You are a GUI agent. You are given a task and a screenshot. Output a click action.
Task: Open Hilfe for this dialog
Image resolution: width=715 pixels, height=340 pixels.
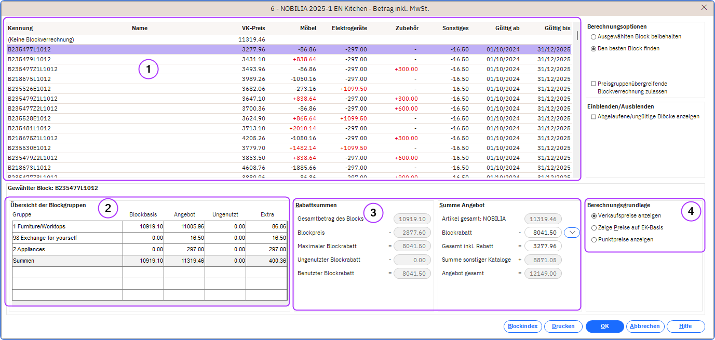point(685,327)
